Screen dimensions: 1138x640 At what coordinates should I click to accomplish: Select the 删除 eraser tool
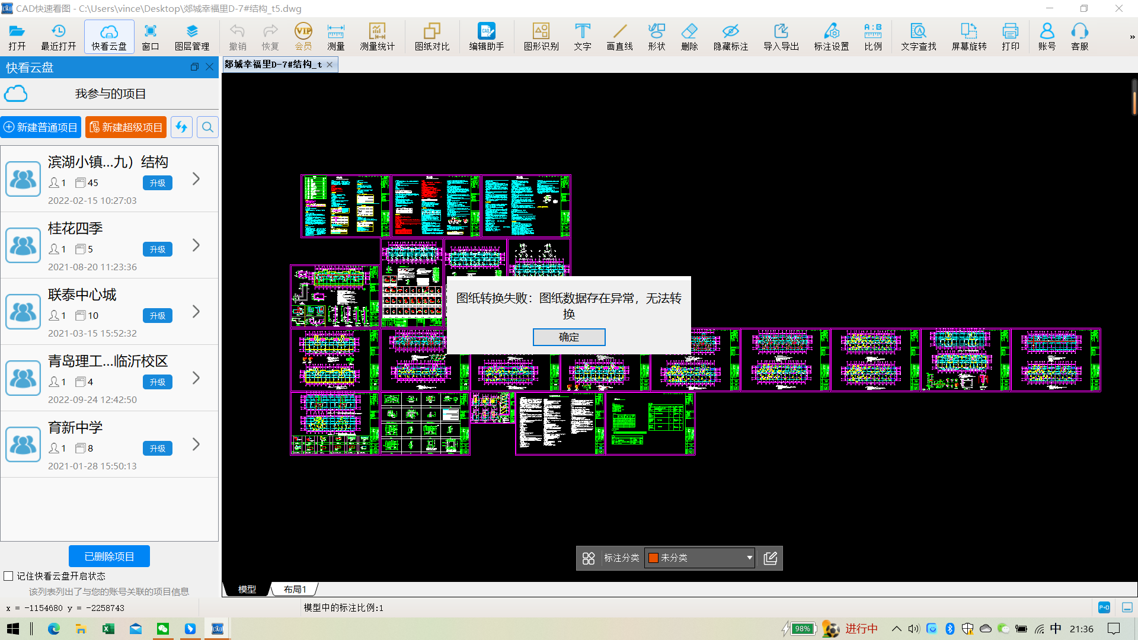click(689, 37)
